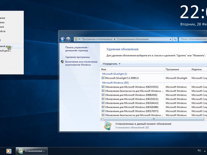Click the icon of update KB2533552
Viewport: 207px width, 155px height.
tap(103, 87)
